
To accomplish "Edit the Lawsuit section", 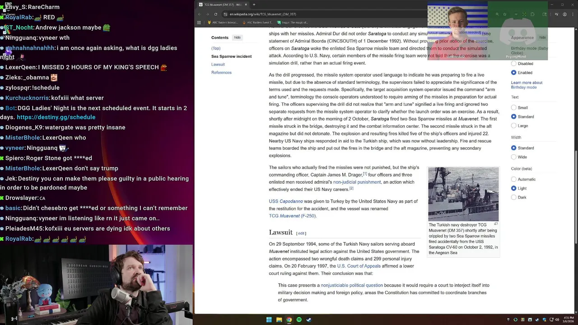I will [x=301, y=233].
